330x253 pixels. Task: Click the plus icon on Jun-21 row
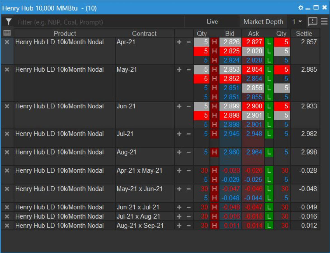179,106
